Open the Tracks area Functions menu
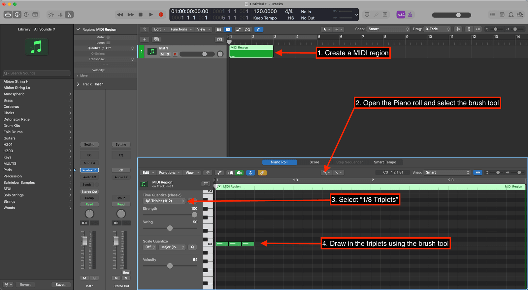This screenshot has width=528, height=290. tap(181, 29)
